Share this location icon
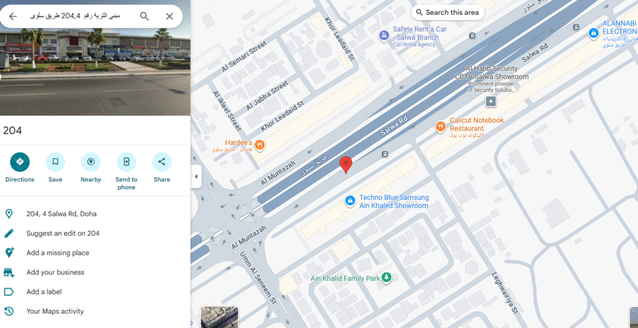The height and width of the screenshot is (328, 638). pyautogui.click(x=161, y=162)
